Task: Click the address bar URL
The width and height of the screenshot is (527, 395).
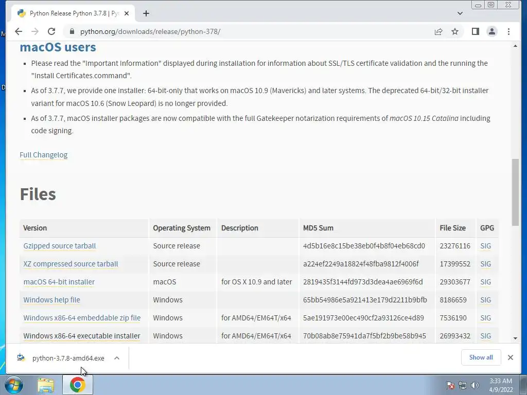Action: pyautogui.click(x=150, y=31)
